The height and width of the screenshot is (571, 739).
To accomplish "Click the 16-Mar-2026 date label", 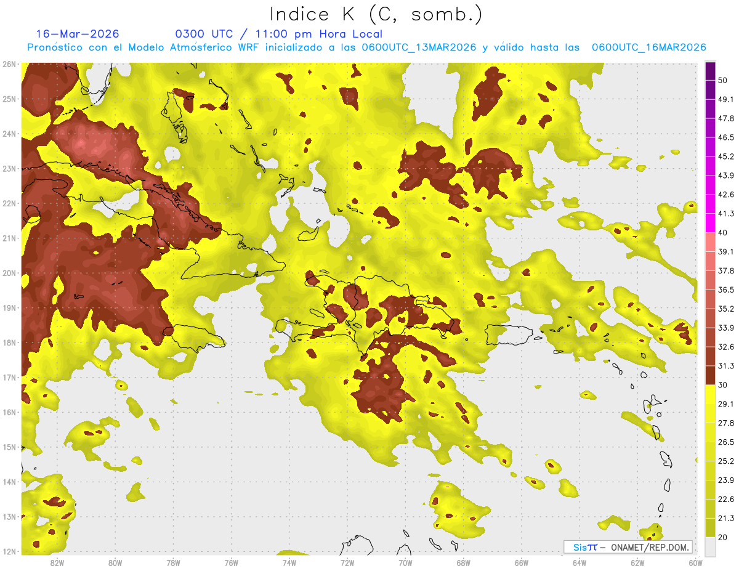I will tap(78, 34).
